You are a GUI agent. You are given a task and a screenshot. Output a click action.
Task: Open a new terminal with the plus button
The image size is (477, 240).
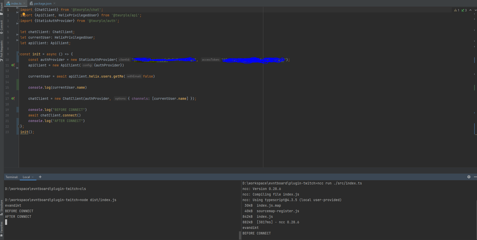click(40, 177)
